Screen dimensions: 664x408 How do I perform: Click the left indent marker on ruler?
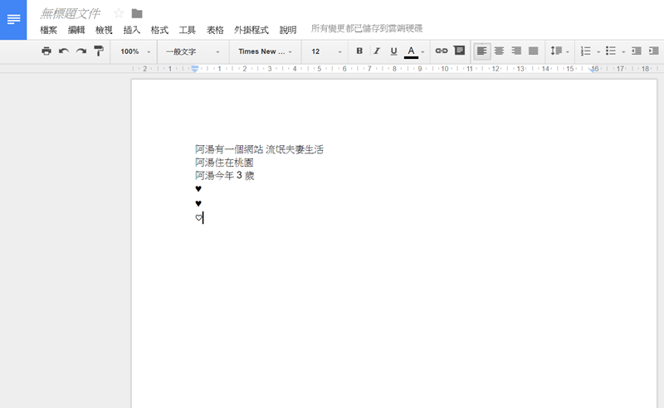(x=194, y=70)
